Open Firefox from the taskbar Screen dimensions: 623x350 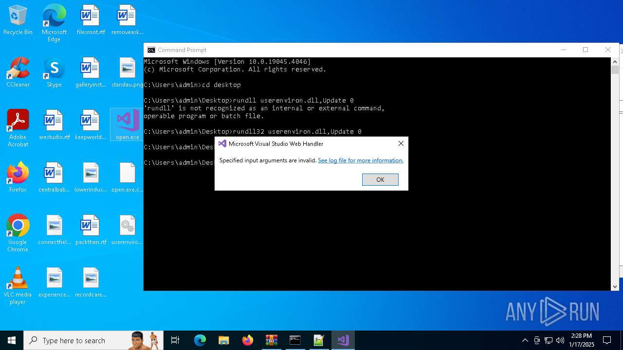click(247, 340)
